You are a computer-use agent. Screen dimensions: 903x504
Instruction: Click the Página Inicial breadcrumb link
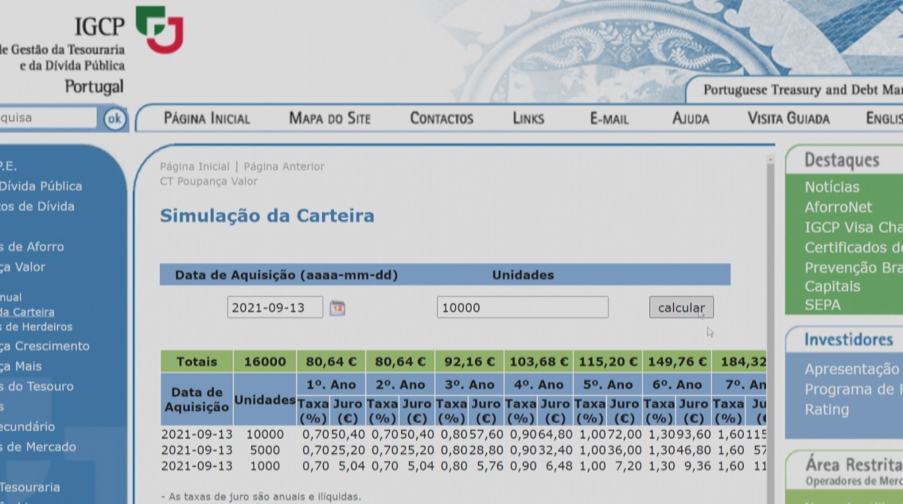point(194,166)
